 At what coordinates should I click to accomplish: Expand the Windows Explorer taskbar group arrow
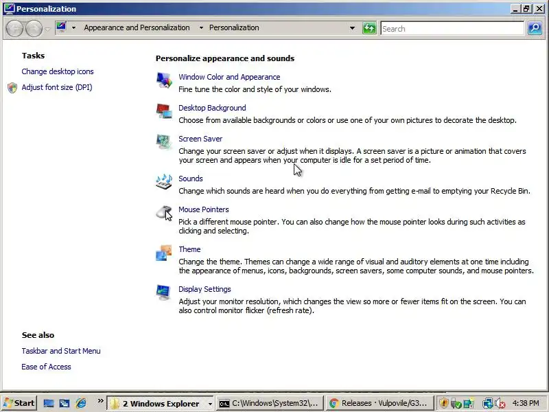pos(210,404)
